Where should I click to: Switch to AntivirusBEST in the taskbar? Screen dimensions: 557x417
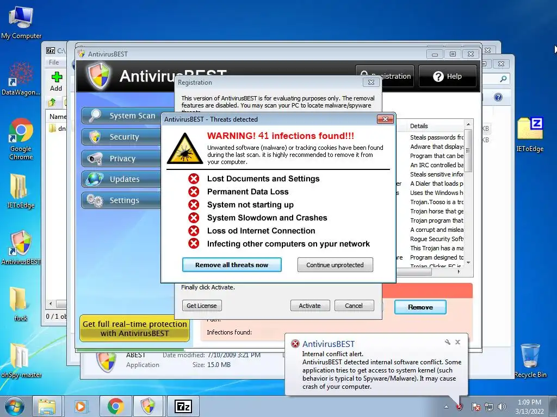(x=148, y=406)
